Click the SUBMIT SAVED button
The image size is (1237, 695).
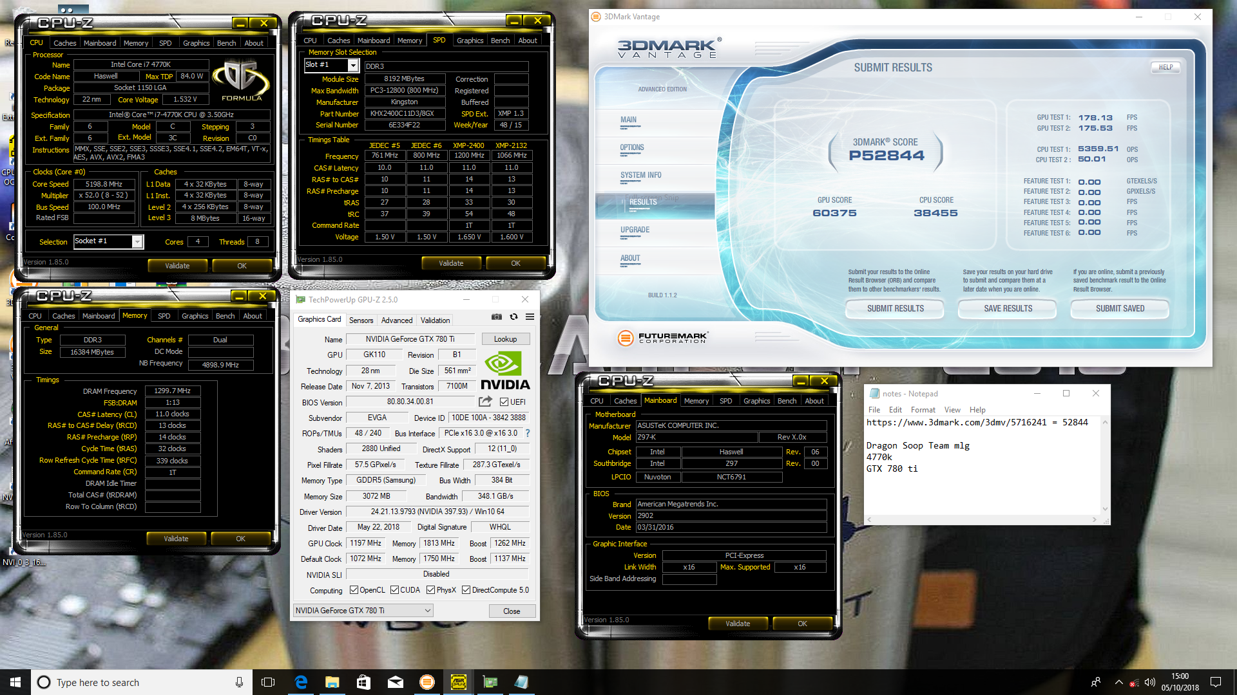1120,308
